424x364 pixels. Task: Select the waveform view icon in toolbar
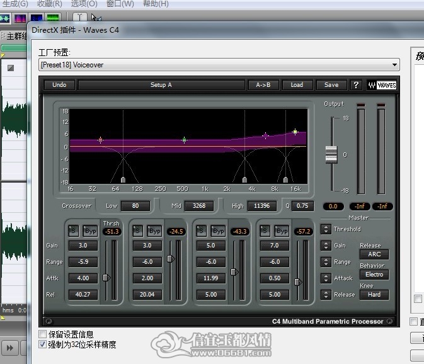pos(5,18)
